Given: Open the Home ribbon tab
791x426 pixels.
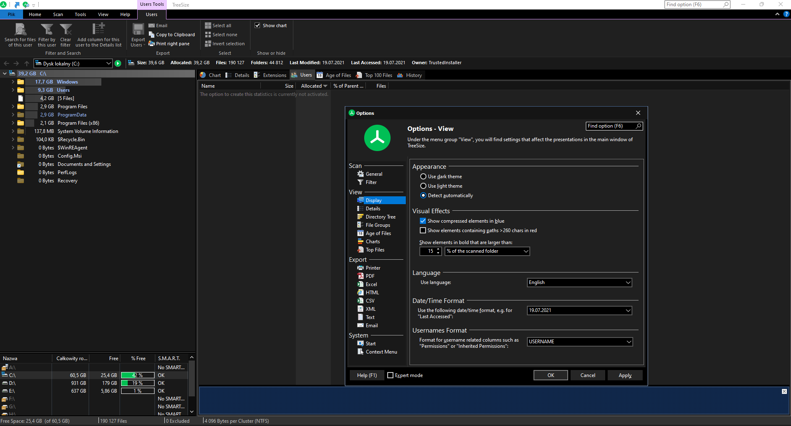Looking at the screenshot, I should pyautogui.click(x=35, y=14).
